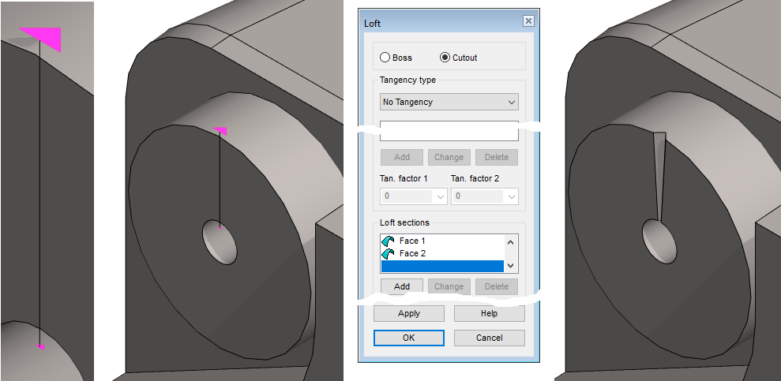Click Add under Loft sections
The image size is (781, 381).
pos(402,286)
